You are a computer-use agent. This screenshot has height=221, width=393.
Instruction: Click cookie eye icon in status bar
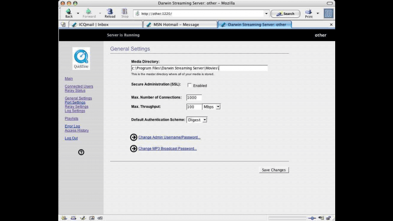point(321,218)
